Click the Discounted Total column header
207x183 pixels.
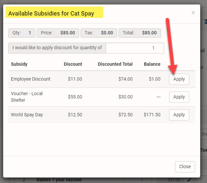pos(115,64)
